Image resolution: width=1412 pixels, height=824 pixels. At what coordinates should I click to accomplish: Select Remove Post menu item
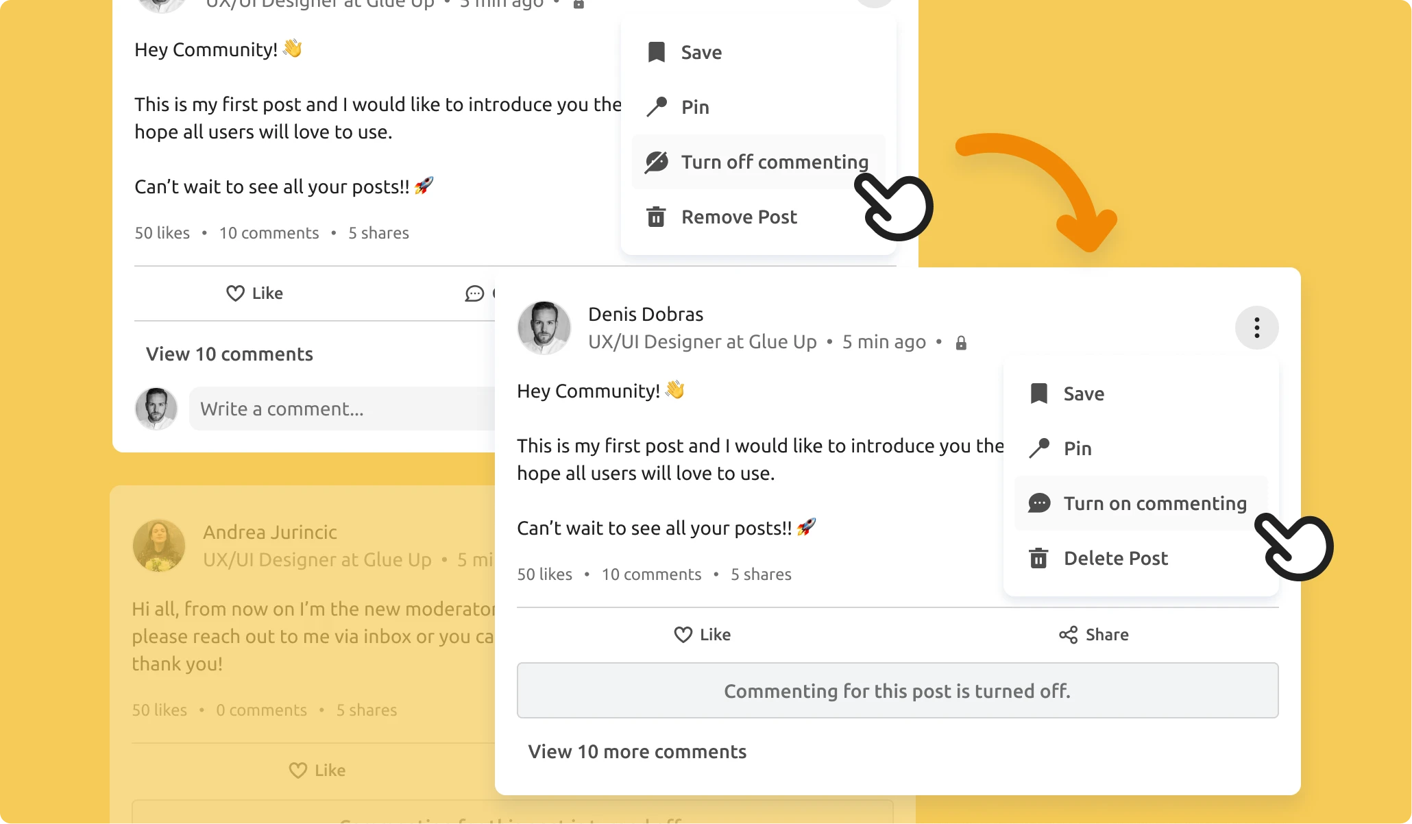click(740, 217)
